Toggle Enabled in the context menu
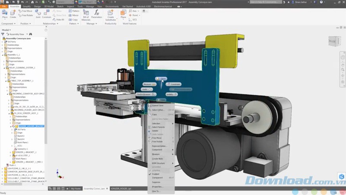Screen dimensions: 346x195 [156, 173]
